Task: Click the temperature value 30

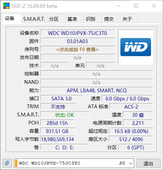Action: click(138, 115)
